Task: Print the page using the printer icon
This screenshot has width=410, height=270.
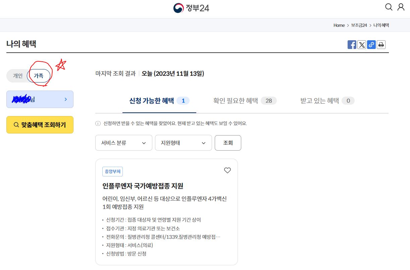Action: point(381,44)
